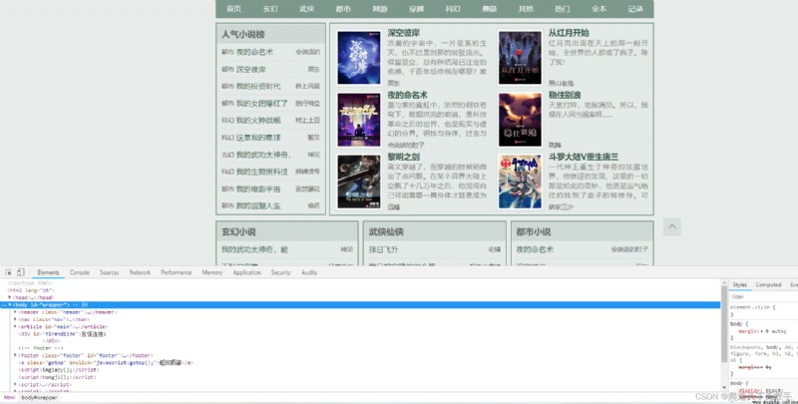Open 择日飞升 under 武侠仙侠 section
The height and width of the screenshot is (404, 798).
click(x=384, y=249)
